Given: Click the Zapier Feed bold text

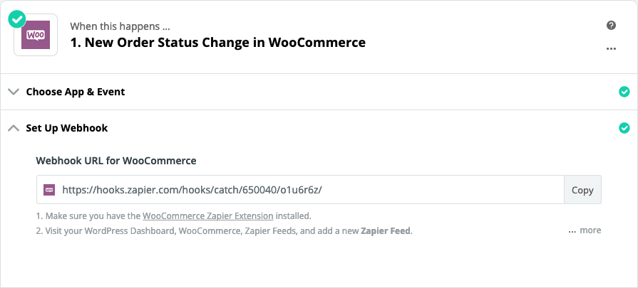Looking at the screenshot, I should [x=386, y=232].
